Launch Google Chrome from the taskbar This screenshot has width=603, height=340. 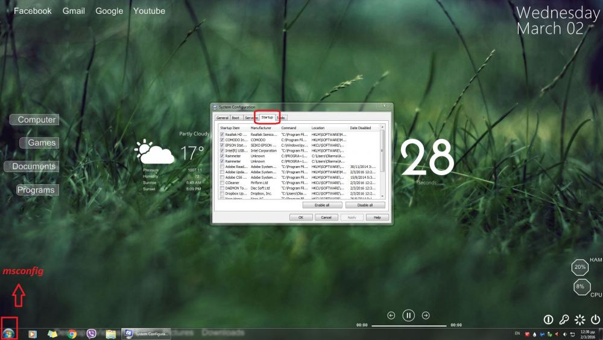tap(72, 334)
